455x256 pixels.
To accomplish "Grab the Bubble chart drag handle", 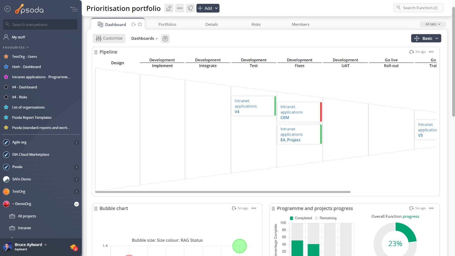I will [96, 209].
